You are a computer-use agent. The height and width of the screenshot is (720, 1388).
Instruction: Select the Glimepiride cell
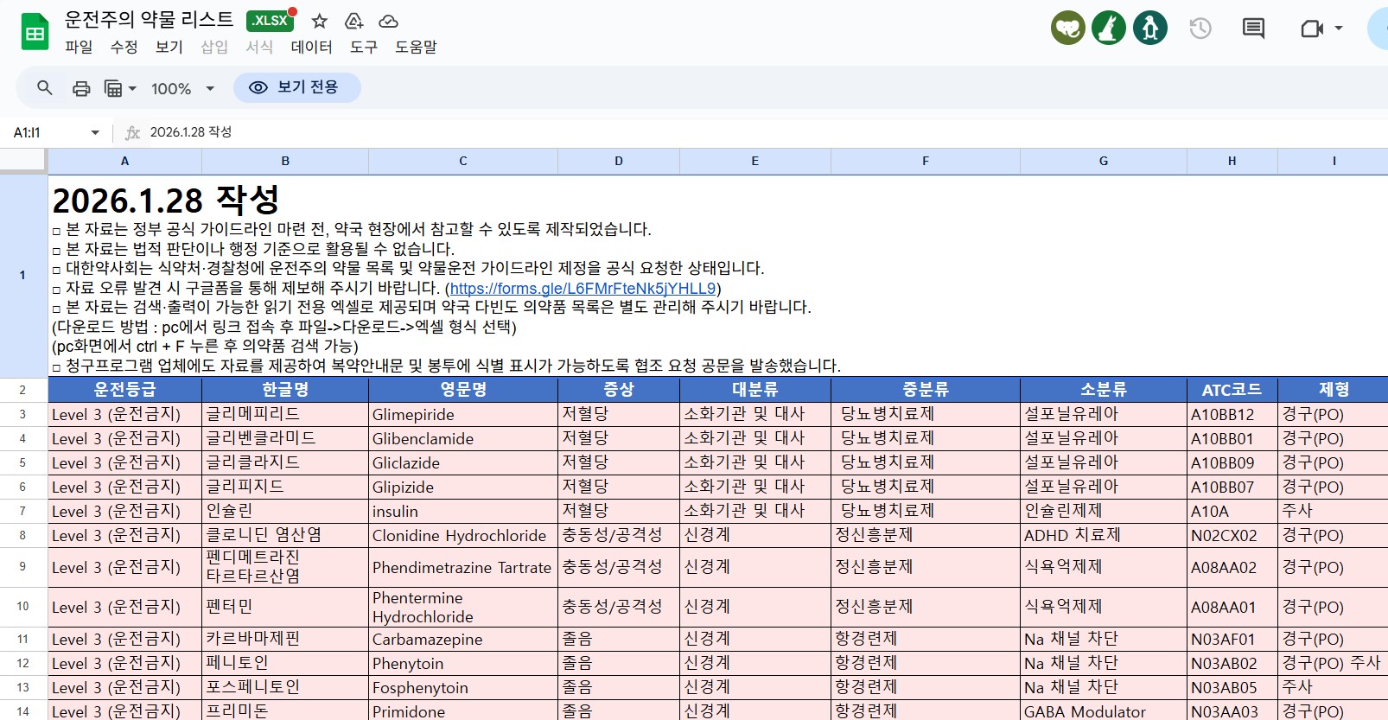coord(462,415)
